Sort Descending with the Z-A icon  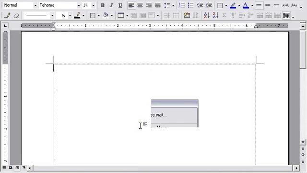pos(215,15)
